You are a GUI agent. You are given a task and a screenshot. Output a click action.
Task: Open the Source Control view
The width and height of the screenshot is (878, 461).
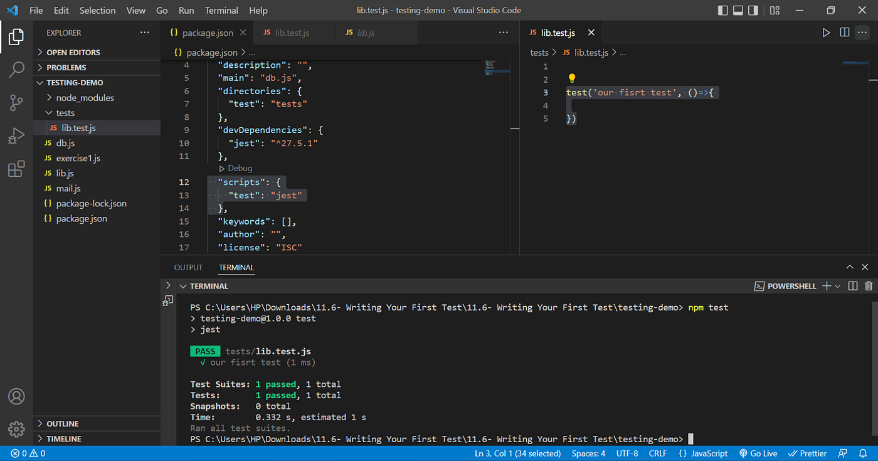(x=16, y=102)
